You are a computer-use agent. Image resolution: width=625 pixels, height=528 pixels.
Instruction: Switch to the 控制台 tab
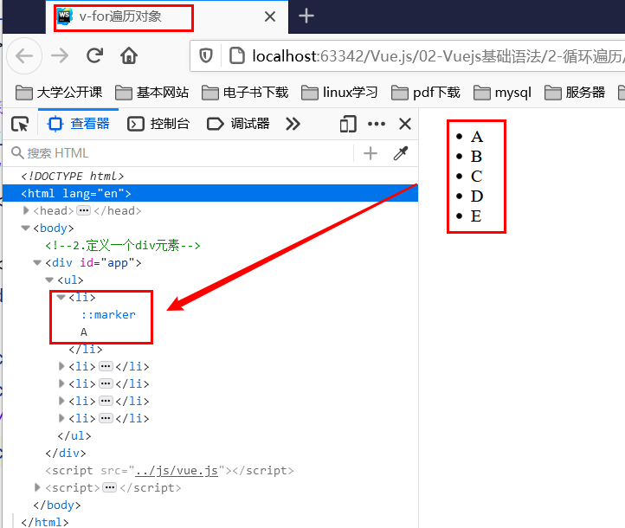158,124
